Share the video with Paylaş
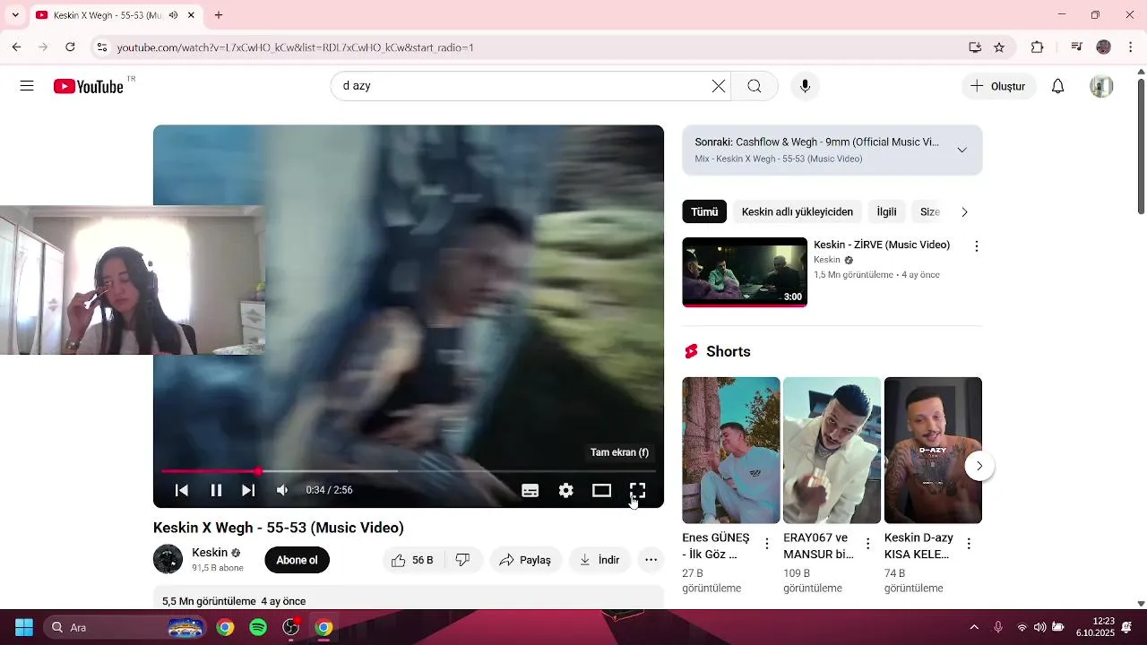Screen dimensions: 1147x645 (525, 560)
